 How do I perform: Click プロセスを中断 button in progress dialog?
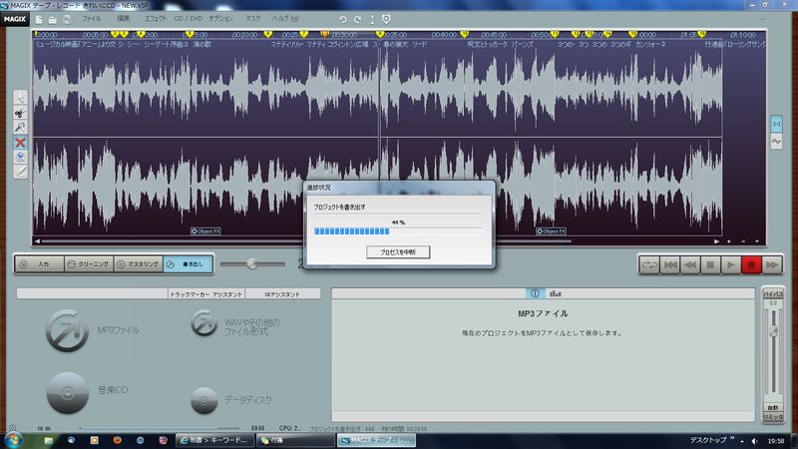398,252
